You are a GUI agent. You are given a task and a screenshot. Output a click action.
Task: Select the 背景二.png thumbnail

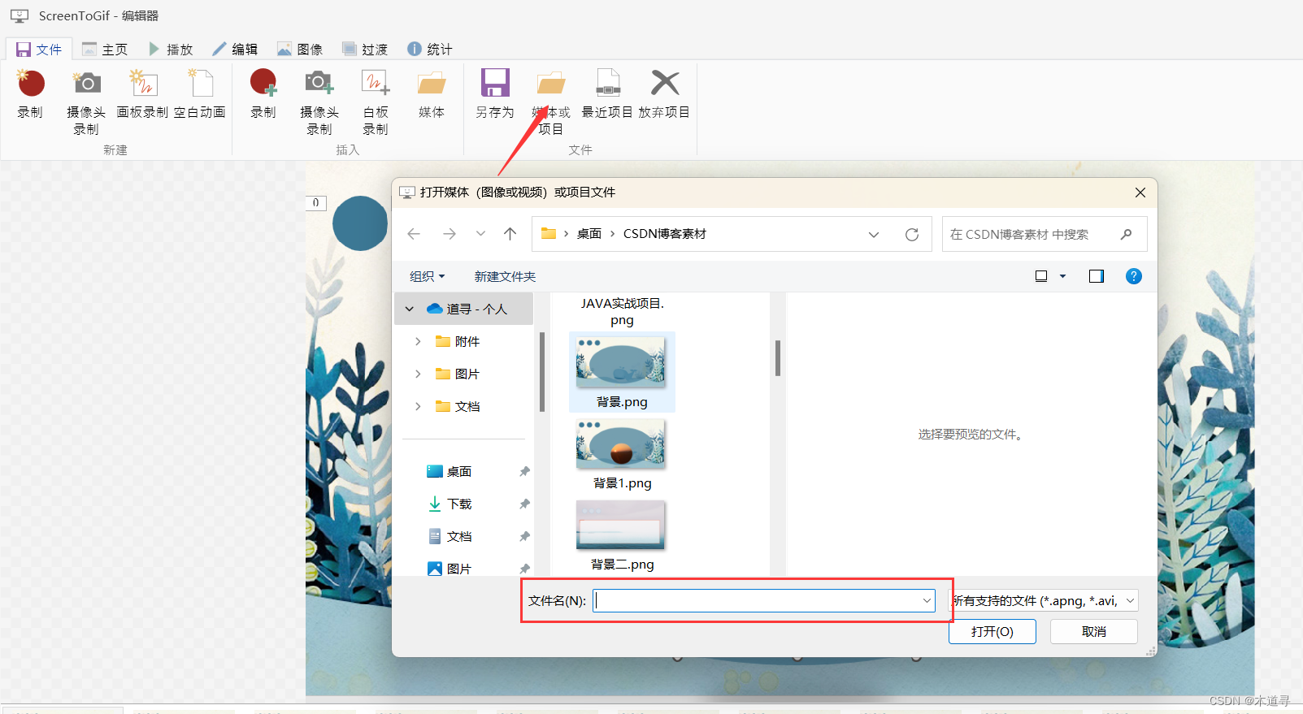click(x=621, y=525)
